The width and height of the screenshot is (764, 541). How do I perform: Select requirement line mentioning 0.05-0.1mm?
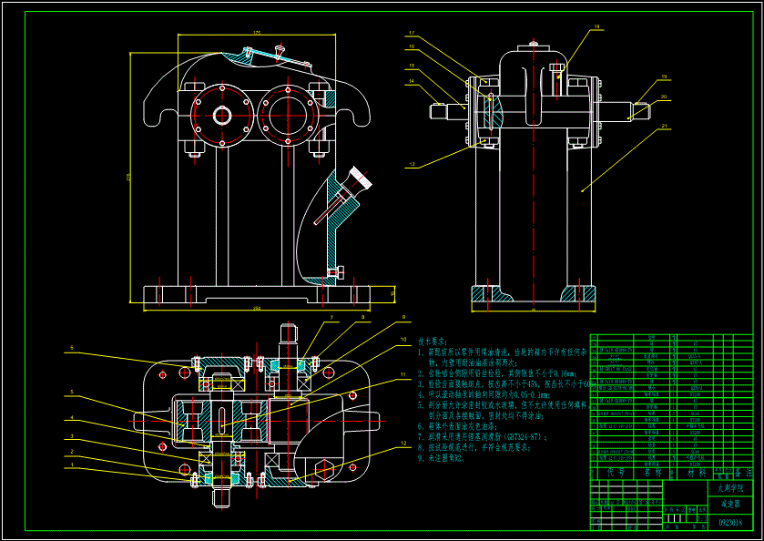click(484, 394)
